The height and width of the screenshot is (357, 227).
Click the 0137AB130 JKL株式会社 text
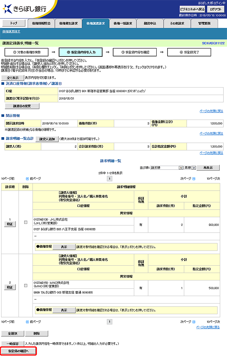pos(51,219)
